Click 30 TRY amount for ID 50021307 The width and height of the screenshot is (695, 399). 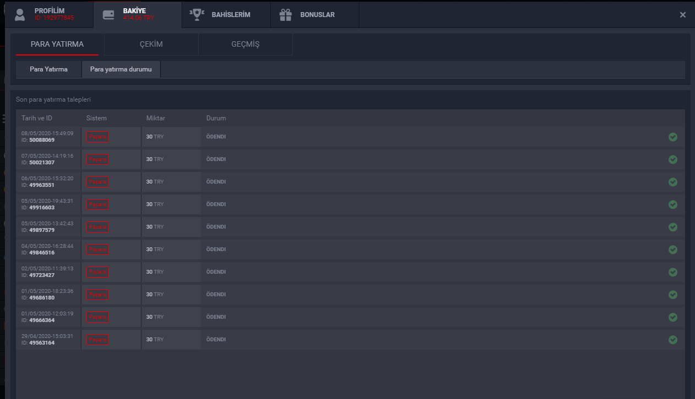click(x=155, y=159)
